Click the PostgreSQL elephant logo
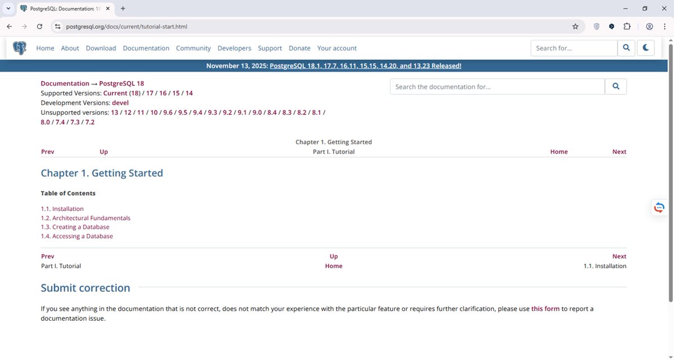 [x=20, y=48]
